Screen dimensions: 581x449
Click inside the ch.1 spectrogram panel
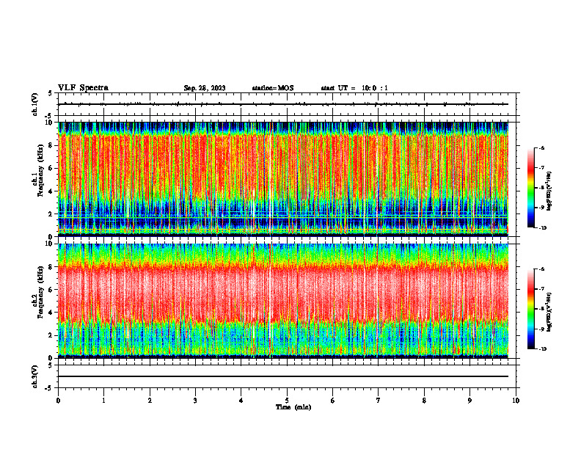[x=283, y=179]
